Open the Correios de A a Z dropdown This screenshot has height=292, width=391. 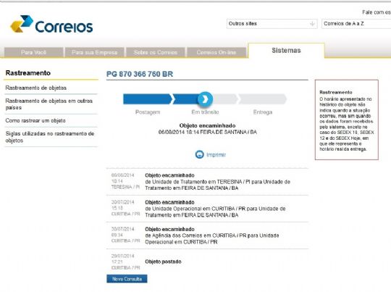tap(356, 24)
